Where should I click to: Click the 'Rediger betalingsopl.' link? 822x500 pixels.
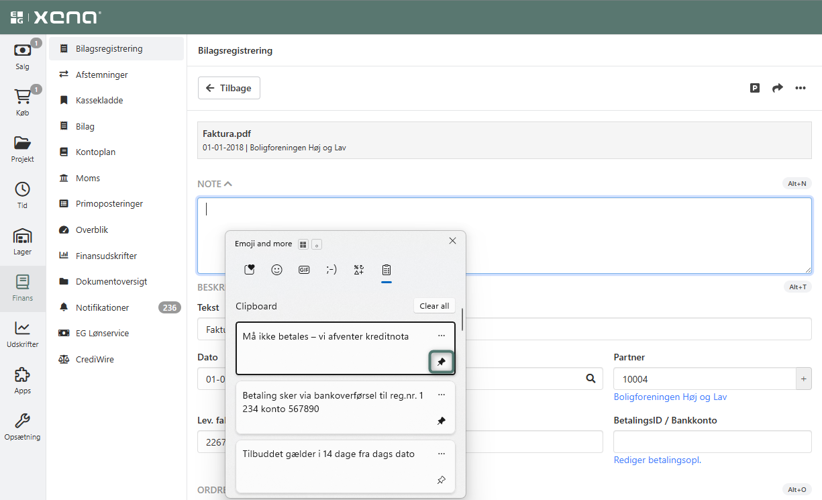(657, 460)
